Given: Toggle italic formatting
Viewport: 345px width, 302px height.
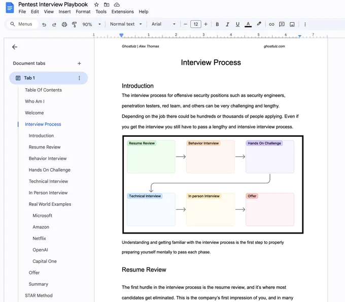Looking at the screenshot, I should 227,24.
